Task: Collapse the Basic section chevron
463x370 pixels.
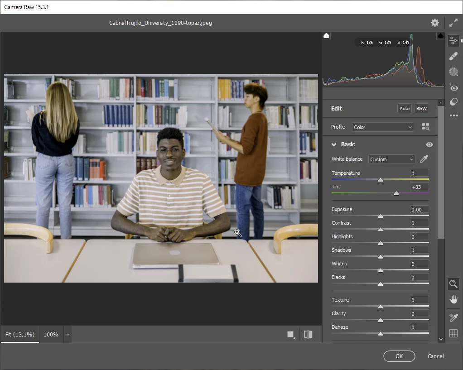Action: tap(334, 144)
